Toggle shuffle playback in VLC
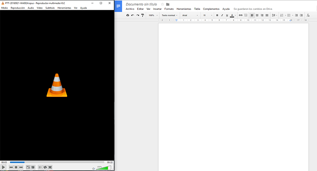 pyautogui.click(x=50, y=168)
